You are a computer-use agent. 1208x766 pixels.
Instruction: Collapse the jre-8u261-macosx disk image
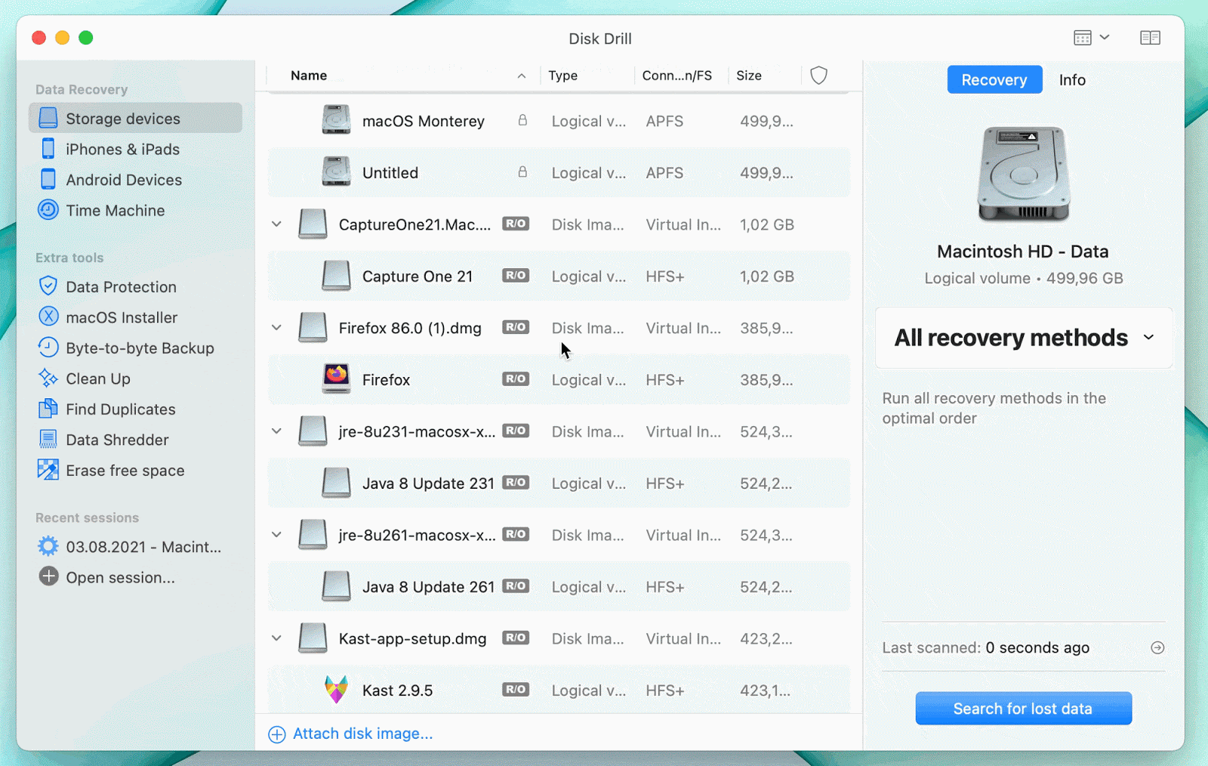point(276,535)
